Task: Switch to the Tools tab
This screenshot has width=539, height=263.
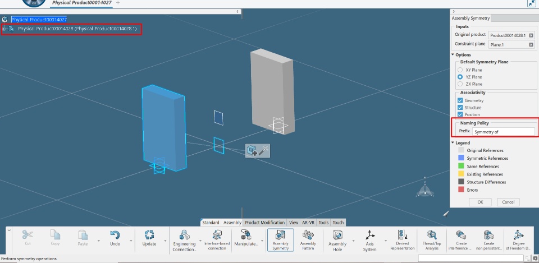Action: 323,223
